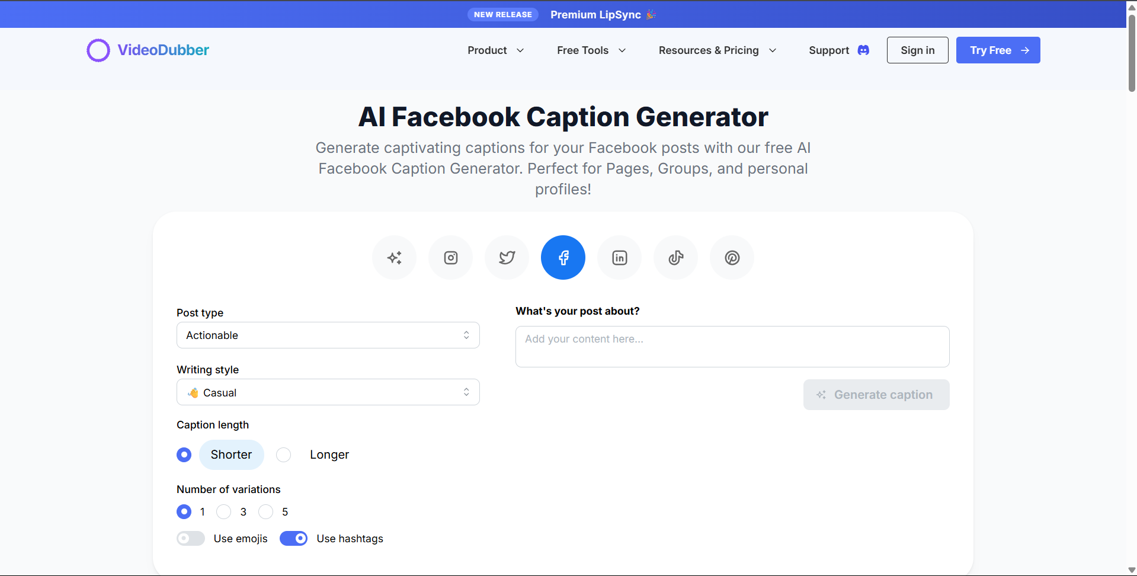This screenshot has height=576, width=1137.
Task: Switch to the Instagram caption generator icon
Action: coord(451,258)
